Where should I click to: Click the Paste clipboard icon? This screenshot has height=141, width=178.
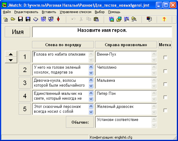[96, 19]
